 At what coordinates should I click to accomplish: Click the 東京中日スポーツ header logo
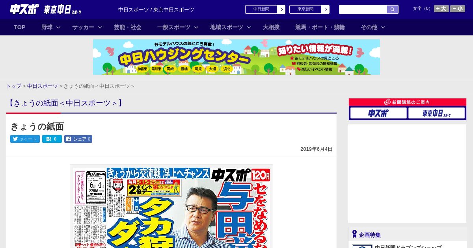(63, 9)
